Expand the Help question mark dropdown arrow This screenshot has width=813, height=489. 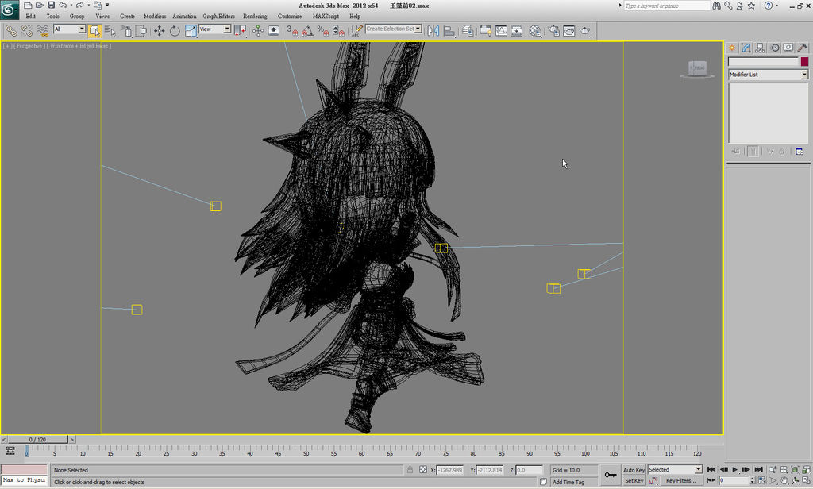coord(776,6)
